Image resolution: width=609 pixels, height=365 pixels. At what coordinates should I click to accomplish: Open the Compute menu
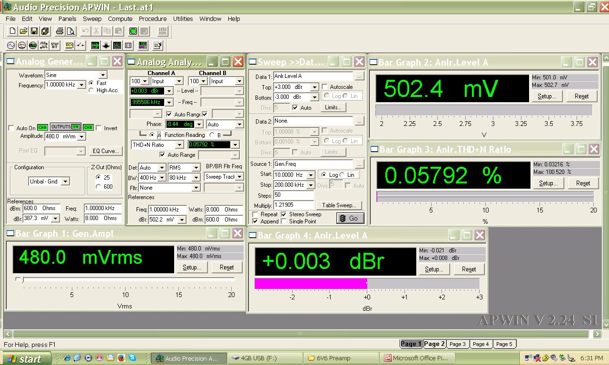coord(120,19)
